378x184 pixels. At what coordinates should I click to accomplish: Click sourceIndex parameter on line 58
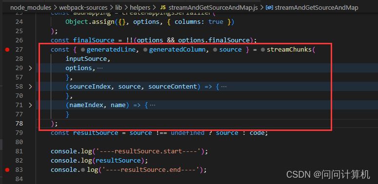(90, 87)
